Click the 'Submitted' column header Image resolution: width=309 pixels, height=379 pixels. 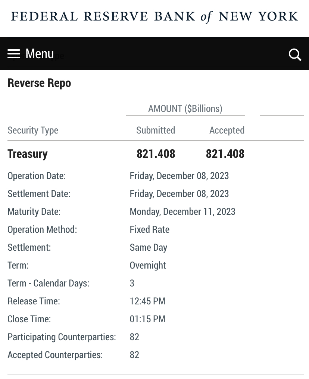click(156, 130)
